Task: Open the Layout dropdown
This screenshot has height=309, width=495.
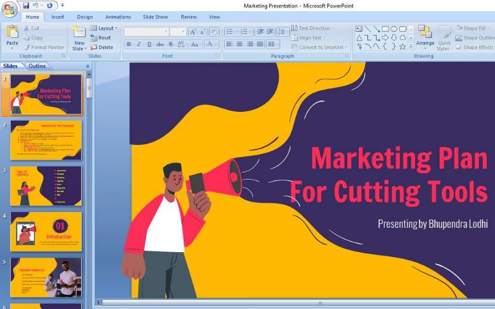Action: pos(104,28)
